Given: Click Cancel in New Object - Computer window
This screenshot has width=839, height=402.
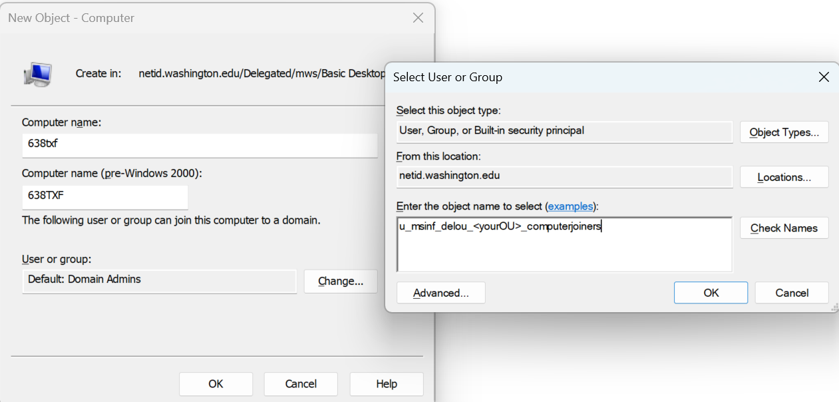Looking at the screenshot, I should point(301,384).
